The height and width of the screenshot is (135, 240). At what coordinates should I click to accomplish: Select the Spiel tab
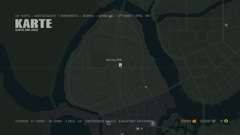(139, 16)
